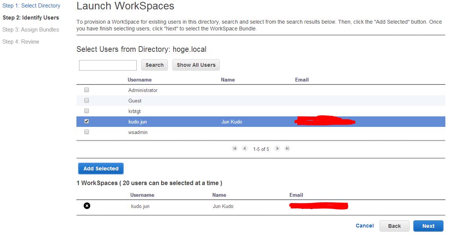The height and width of the screenshot is (235, 451).
Task: Click the Back button
Action: pyautogui.click(x=394, y=226)
